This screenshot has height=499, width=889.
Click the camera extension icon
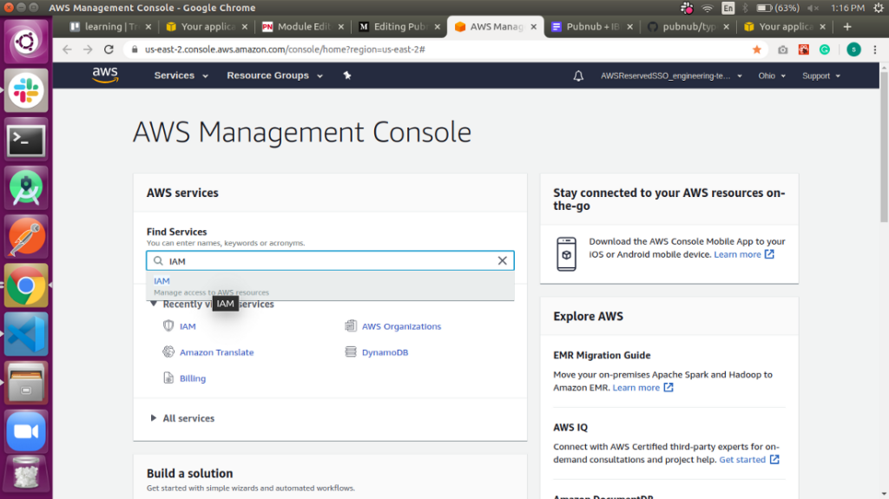pyautogui.click(x=783, y=49)
